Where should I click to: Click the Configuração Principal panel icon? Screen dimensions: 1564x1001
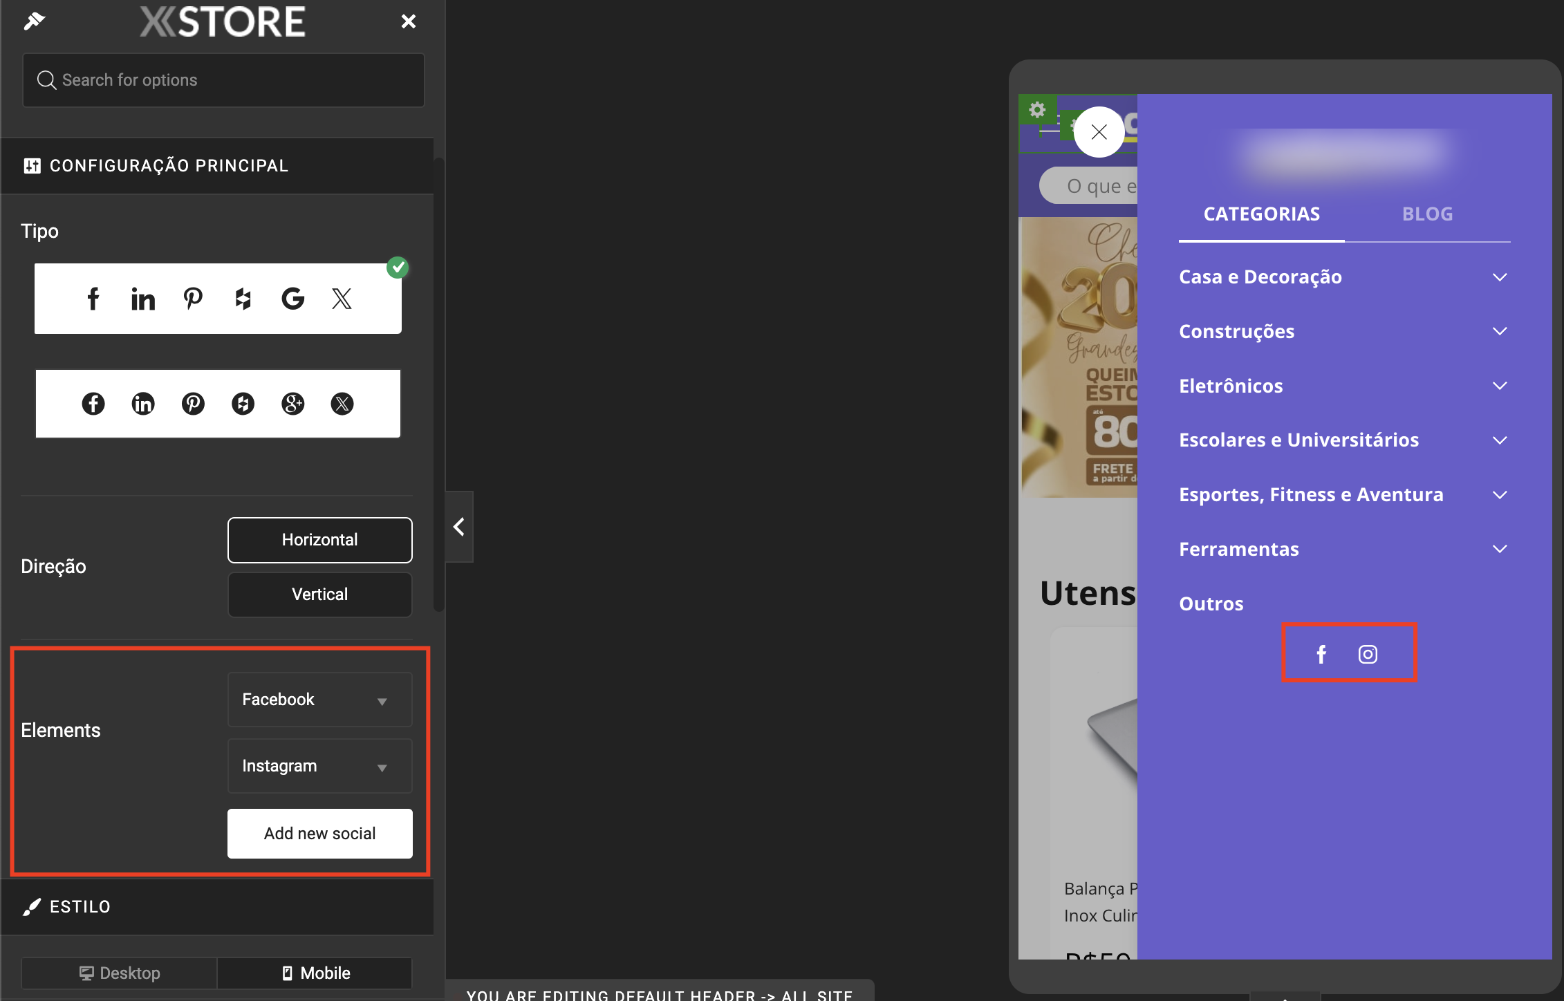[31, 165]
